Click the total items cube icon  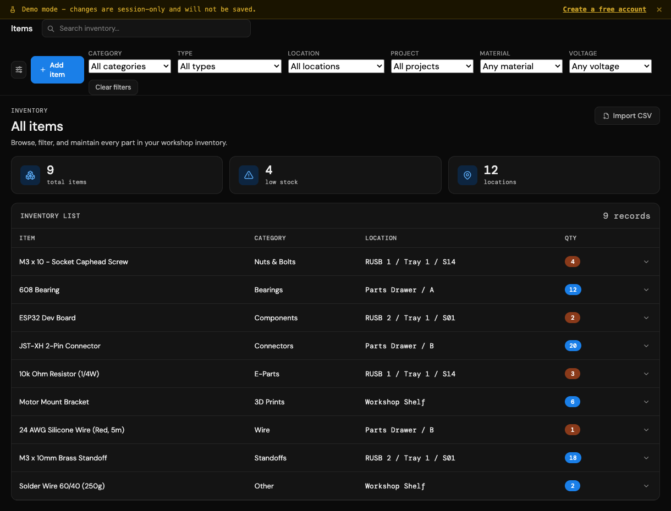(30, 175)
